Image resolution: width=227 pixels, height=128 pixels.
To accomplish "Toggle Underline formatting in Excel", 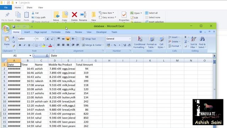I will point(29,45).
